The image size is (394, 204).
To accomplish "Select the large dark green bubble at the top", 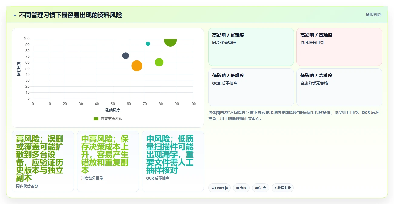I will pos(170,42).
